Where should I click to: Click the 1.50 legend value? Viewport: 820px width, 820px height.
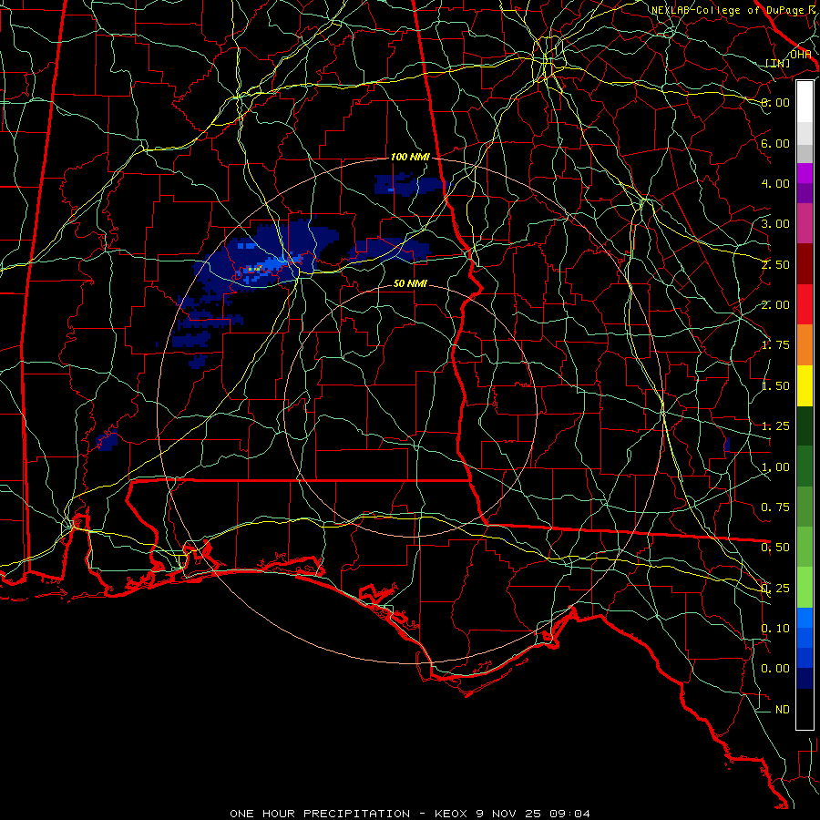coord(775,386)
